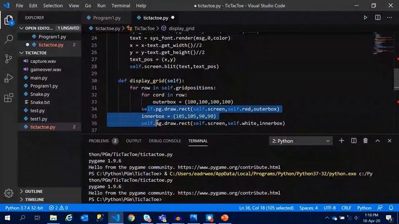Click the feedback icon in status bar
399x224 pixels.
[380, 208]
